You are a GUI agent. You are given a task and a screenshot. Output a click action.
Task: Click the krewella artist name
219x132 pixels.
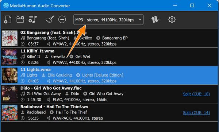[58, 57]
